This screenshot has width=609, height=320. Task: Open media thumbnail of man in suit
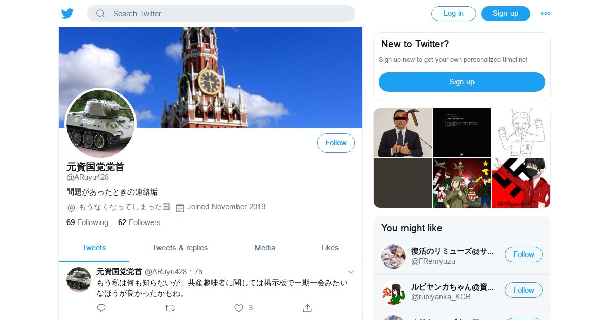click(x=402, y=133)
